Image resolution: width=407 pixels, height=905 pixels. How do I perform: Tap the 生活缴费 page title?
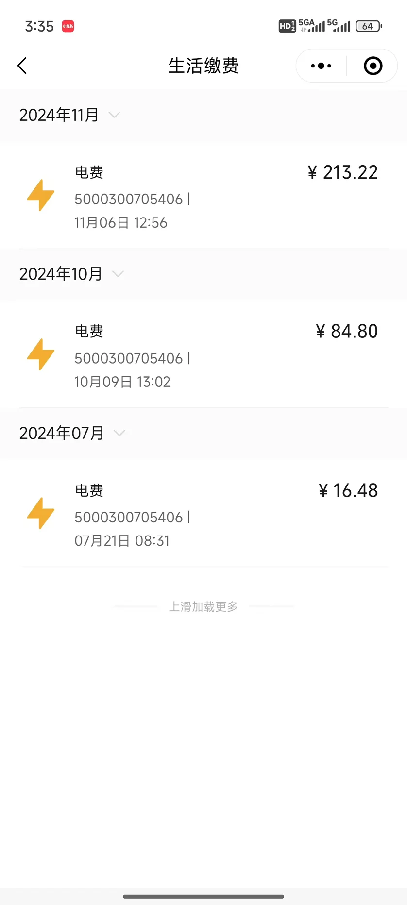(203, 66)
